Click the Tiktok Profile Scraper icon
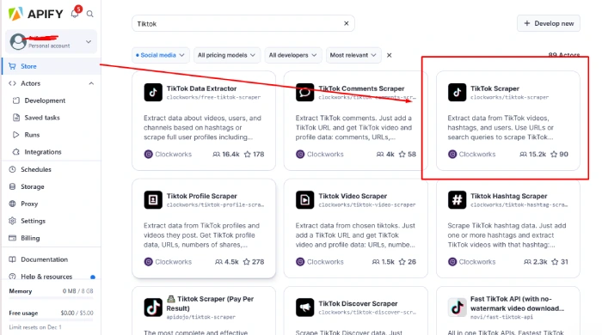Screen dimensions: 602x335 click(153, 199)
